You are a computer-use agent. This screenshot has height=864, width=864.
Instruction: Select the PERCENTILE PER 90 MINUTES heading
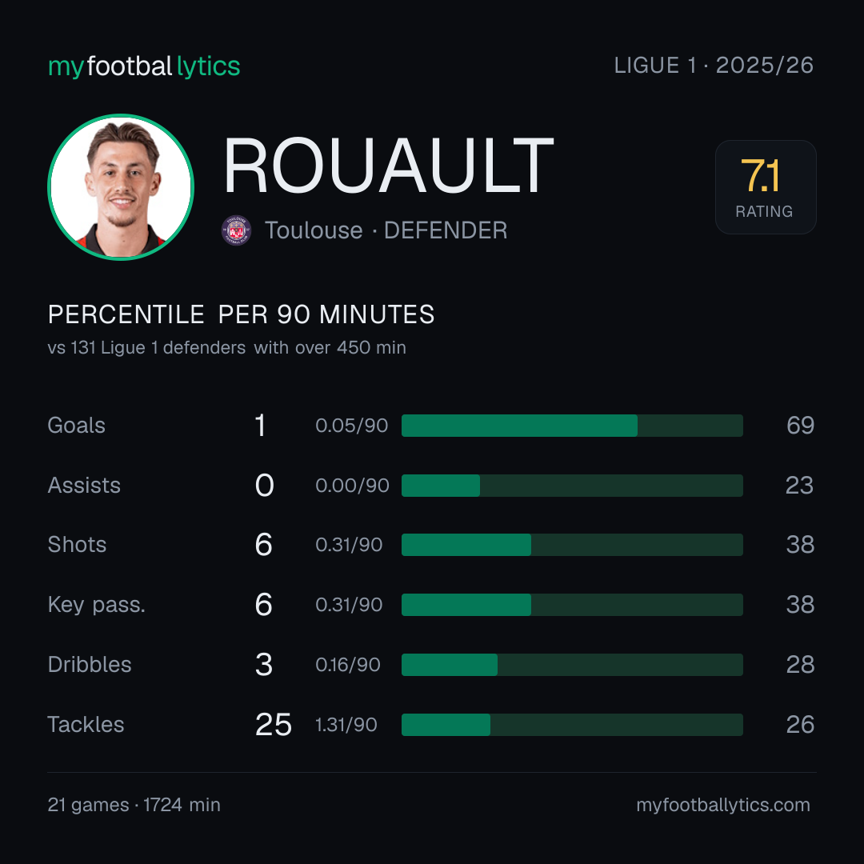pos(241,314)
